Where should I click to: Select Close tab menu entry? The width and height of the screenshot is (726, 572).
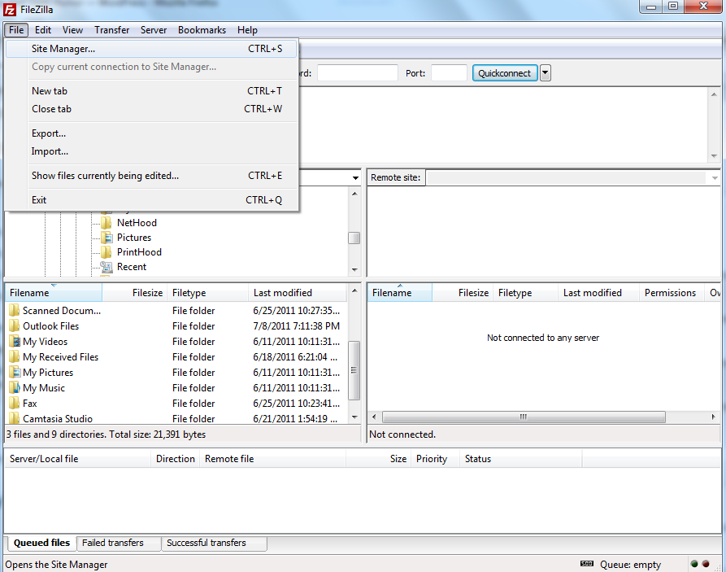click(x=151, y=109)
